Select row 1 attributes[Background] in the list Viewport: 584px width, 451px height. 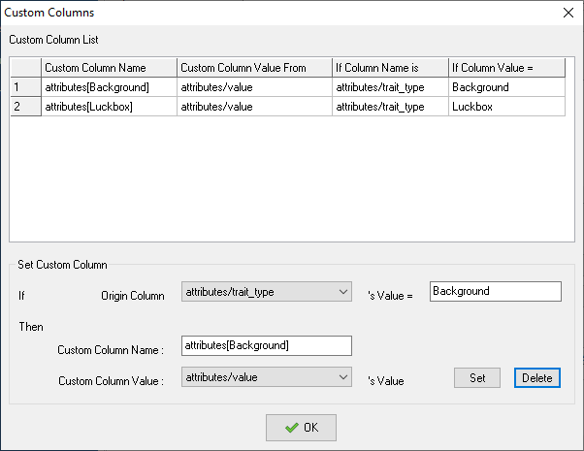click(109, 87)
